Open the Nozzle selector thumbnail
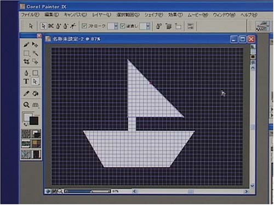274x205 pixels. (36, 154)
